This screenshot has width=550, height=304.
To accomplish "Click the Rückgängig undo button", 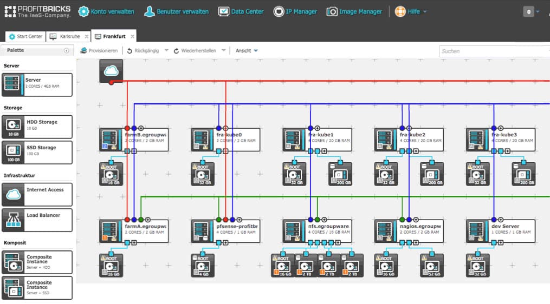I will [x=143, y=51].
